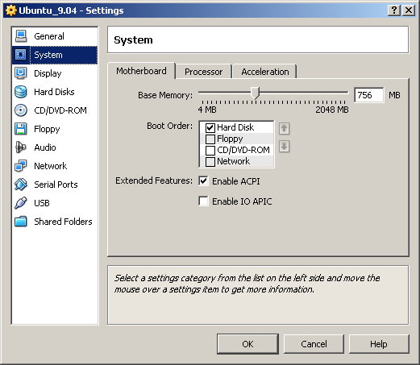Select the highlighted System category label

pyautogui.click(x=48, y=55)
